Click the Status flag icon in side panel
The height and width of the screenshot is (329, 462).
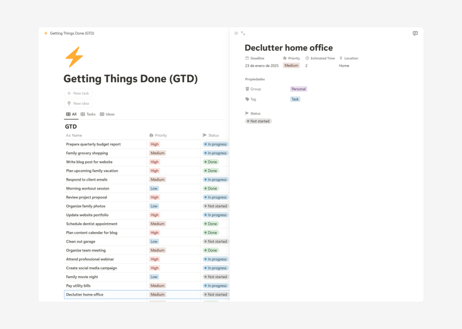point(247,113)
